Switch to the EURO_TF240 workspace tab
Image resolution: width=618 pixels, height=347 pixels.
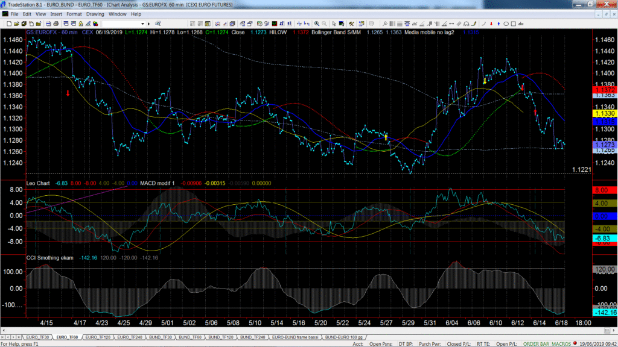pyautogui.click(x=129, y=337)
